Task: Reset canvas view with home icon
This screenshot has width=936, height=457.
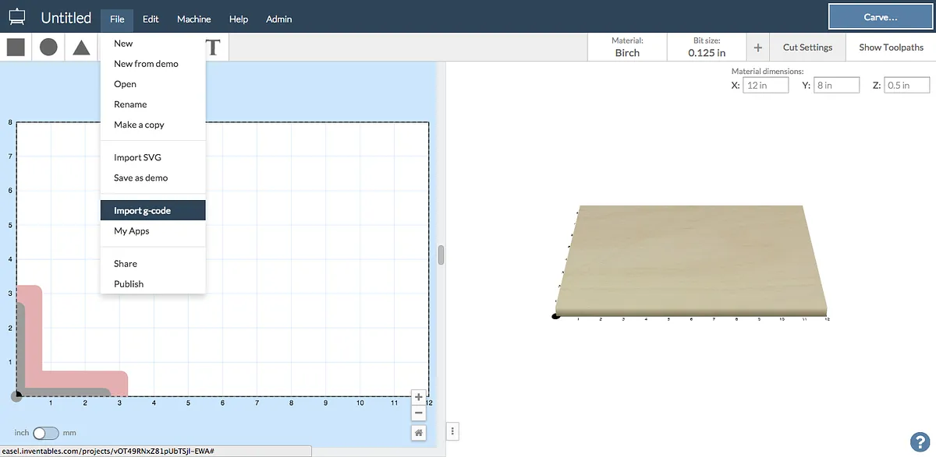Action: click(x=419, y=432)
